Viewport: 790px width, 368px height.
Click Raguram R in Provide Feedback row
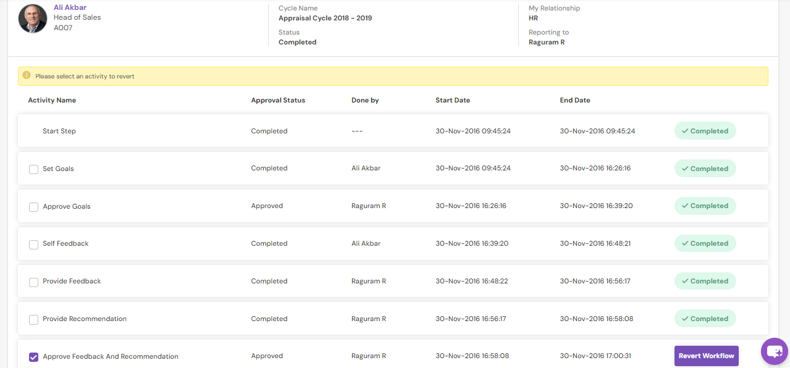click(x=369, y=281)
